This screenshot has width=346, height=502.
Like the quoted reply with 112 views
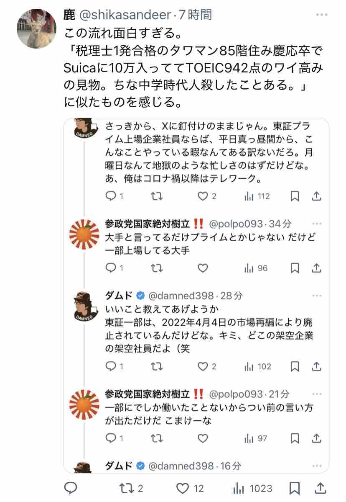[203, 196]
